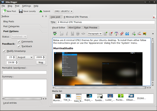Toggle blockquote formatting
This screenshot has width=157, height=111.
point(127,34)
